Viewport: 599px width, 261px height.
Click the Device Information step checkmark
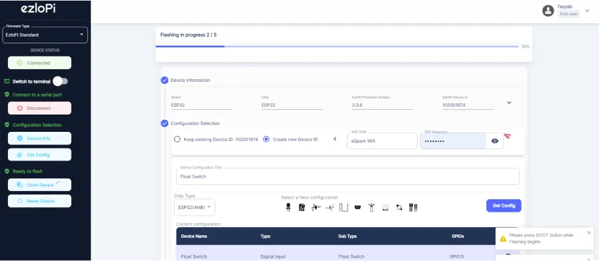coord(164,80)
